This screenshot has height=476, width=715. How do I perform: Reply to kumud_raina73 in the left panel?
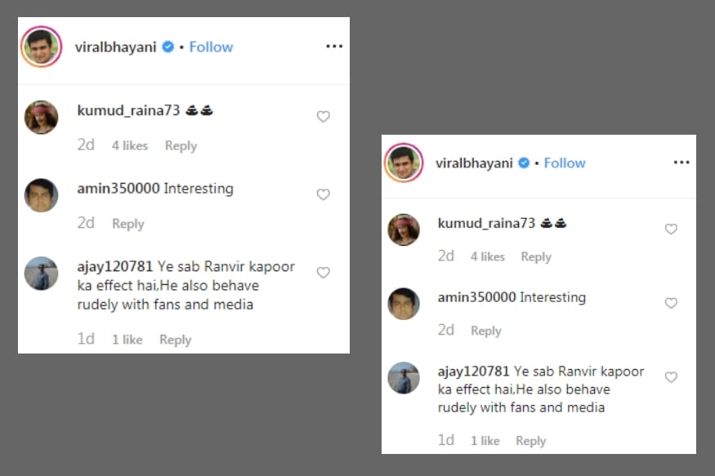181,145
